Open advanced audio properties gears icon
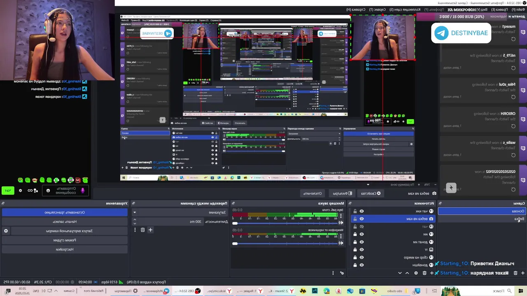This screenshot has height=296, width=527. (342, 273)
